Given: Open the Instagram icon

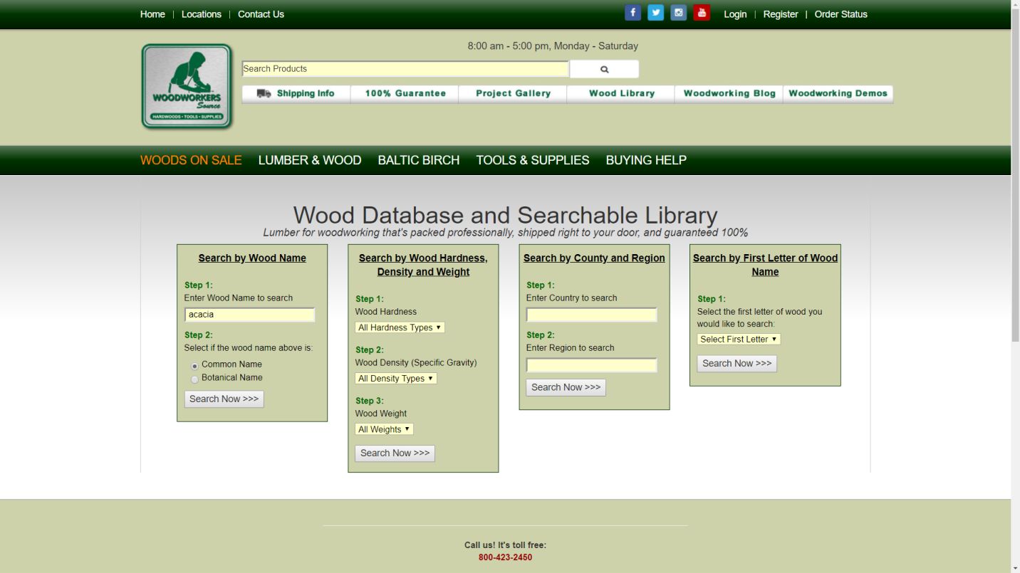Looking at the screenshot, I should coord(678,12).
